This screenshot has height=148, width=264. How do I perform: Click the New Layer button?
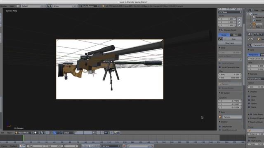point(230,43)
